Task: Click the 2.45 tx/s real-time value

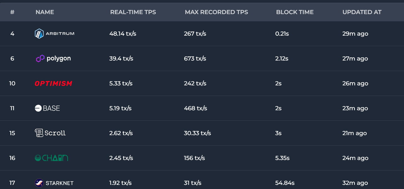Action: [121, 158]
